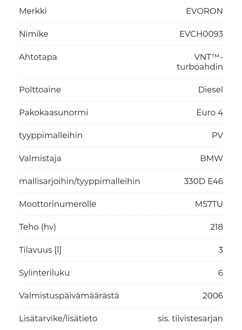This screenshot has width=242, height=330.
Task: Select the Merkki row label
Action: click(x=33, y=11)
